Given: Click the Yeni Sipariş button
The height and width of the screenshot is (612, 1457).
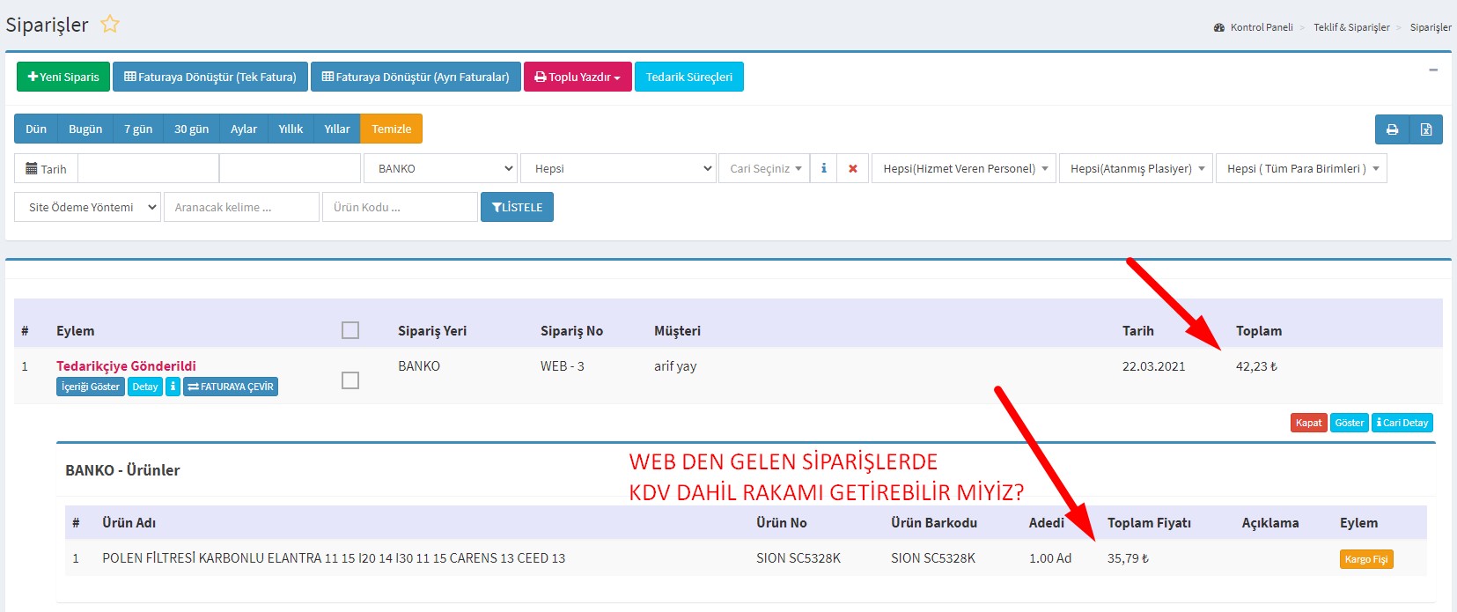Looking at the screenshot, I should (63, 77).
